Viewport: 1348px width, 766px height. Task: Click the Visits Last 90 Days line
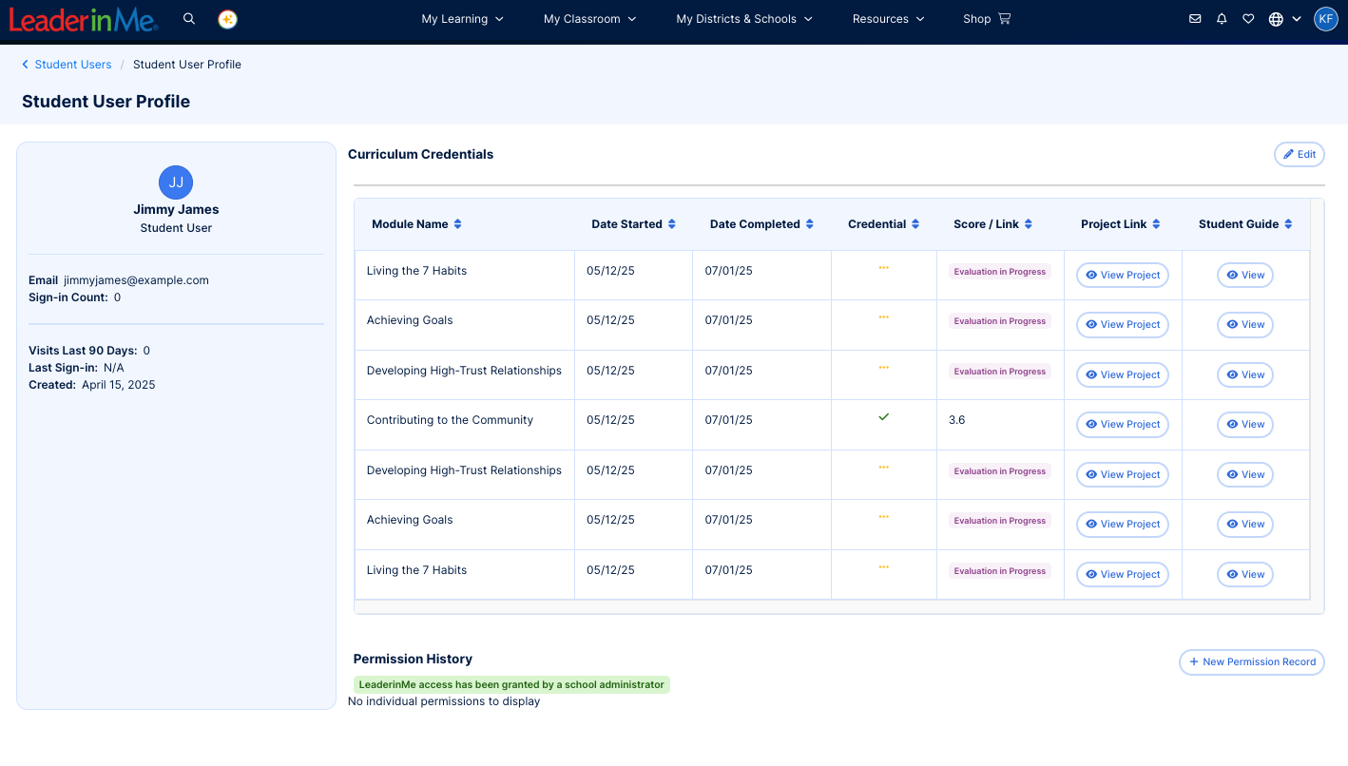tap(89, 351)
